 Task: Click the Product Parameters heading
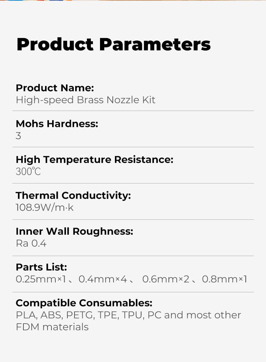point(113,44)
